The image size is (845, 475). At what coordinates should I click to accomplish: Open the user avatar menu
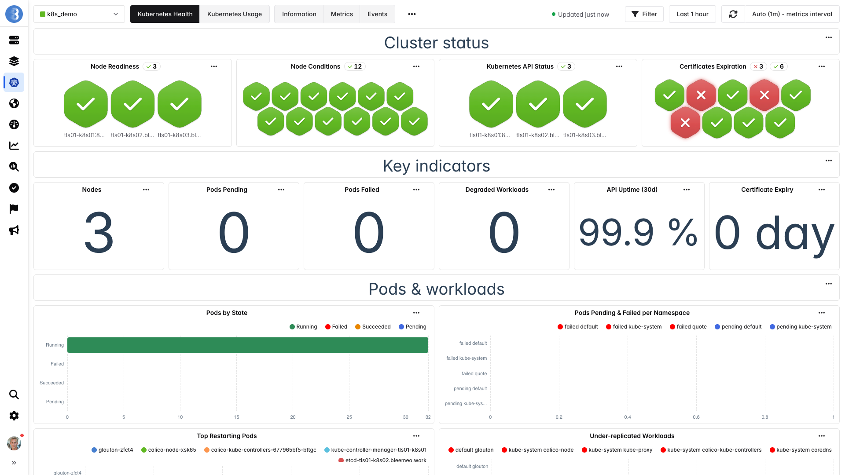pos(14,443)
